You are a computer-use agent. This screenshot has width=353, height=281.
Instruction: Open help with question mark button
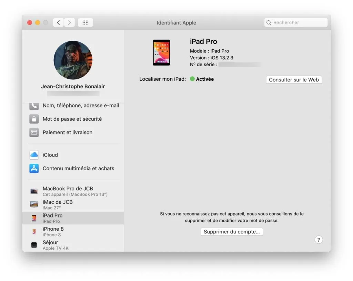(319, 240)
